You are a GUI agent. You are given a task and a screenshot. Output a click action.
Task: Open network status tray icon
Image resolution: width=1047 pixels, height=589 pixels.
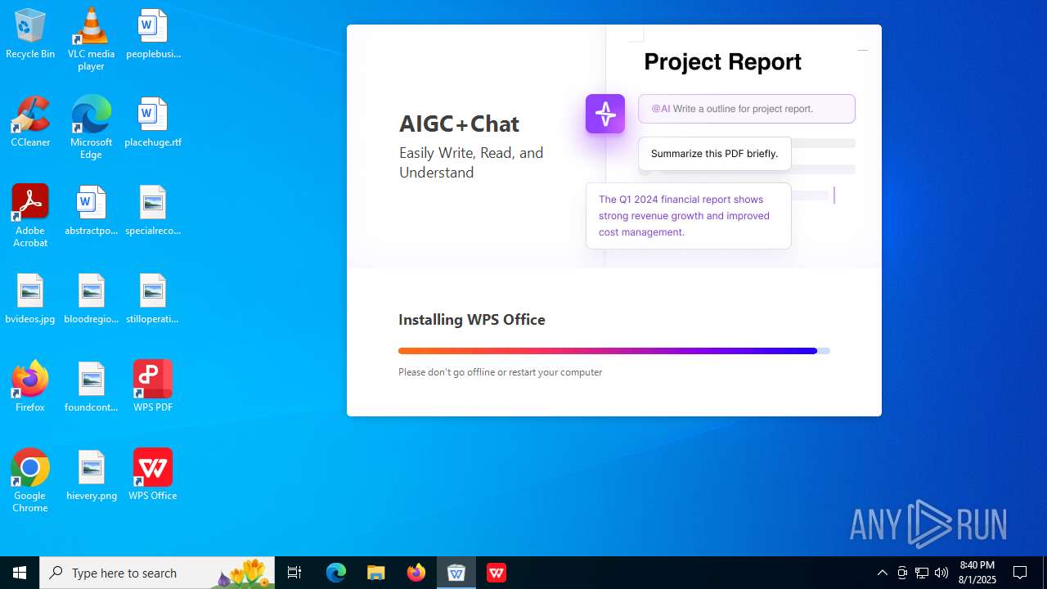click(x=922, y=573)
